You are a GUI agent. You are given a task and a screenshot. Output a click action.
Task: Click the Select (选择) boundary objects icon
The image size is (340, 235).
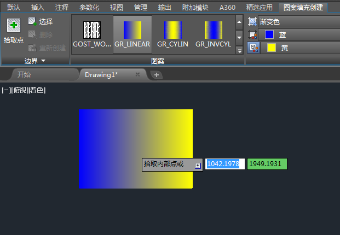click(32, 21)
